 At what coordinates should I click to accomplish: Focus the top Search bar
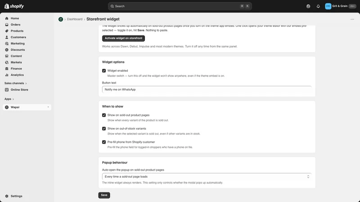pos(180,6)
